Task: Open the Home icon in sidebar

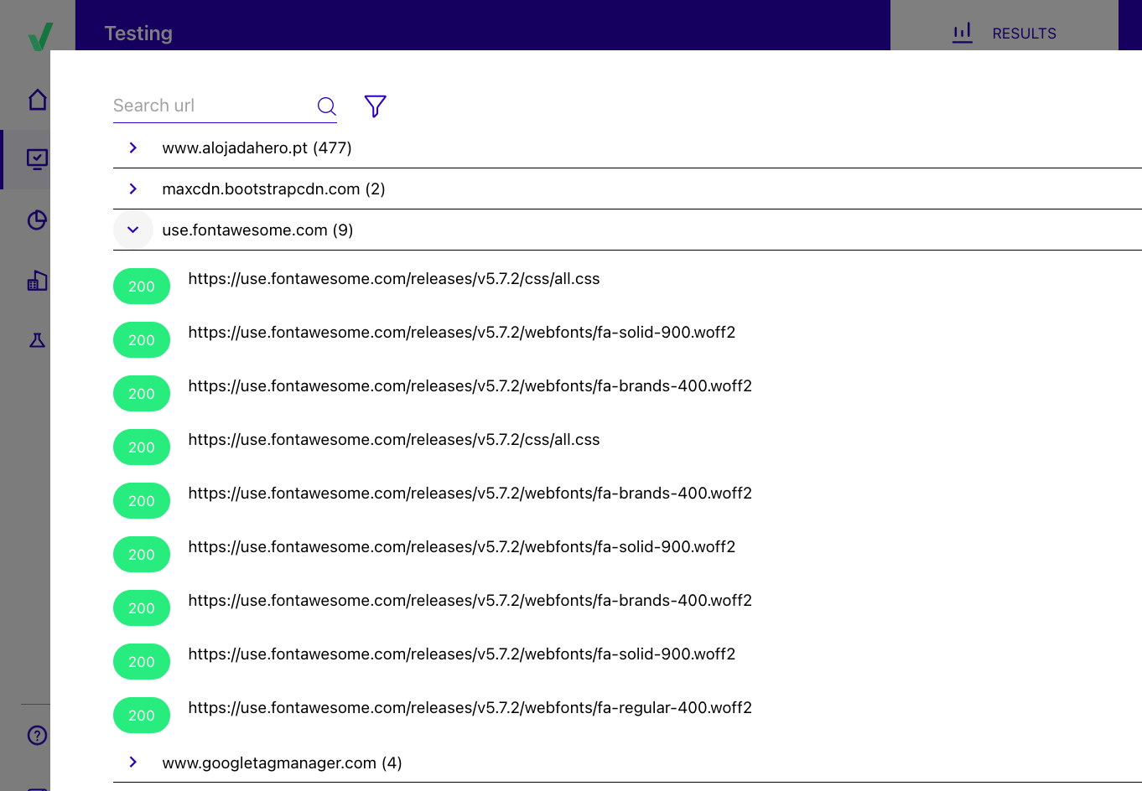Action: (38, 100)
